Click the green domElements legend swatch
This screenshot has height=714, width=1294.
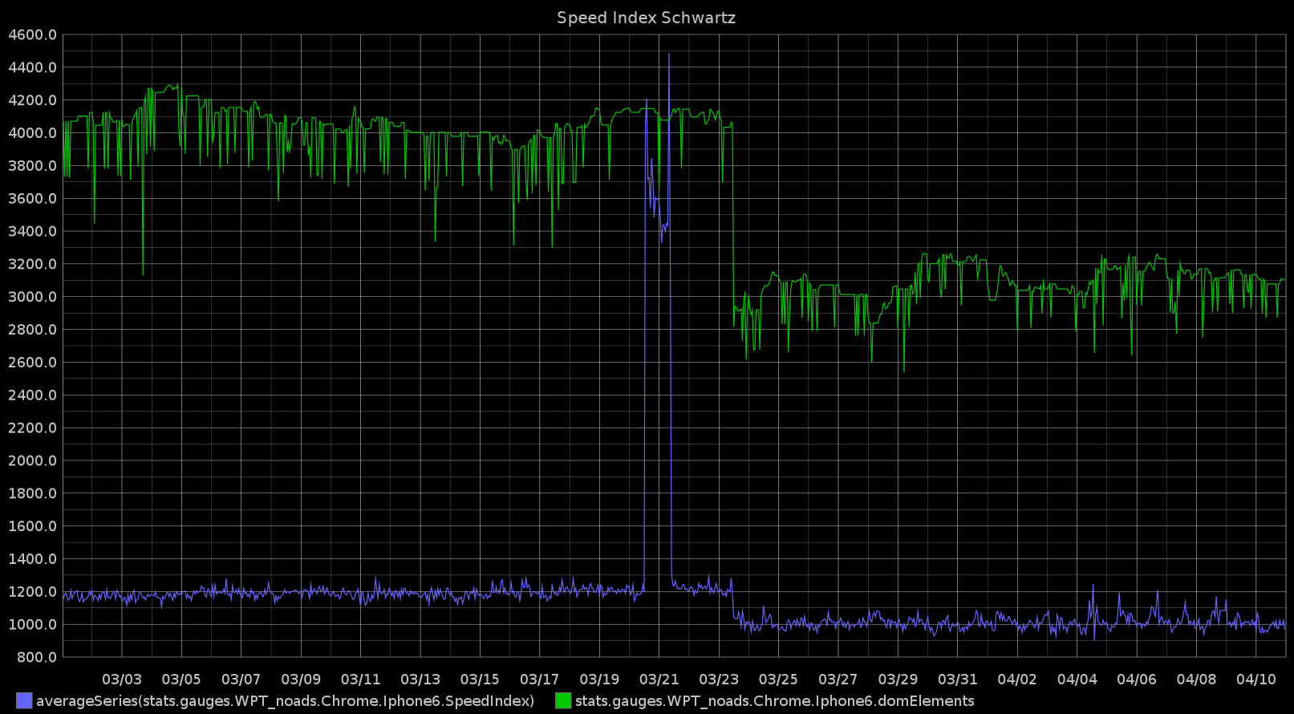(x=563, y=700)
